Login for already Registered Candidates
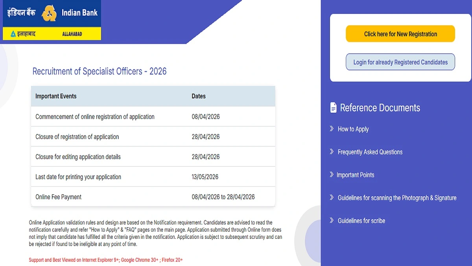The image size is (472, 266). point(400,62)
